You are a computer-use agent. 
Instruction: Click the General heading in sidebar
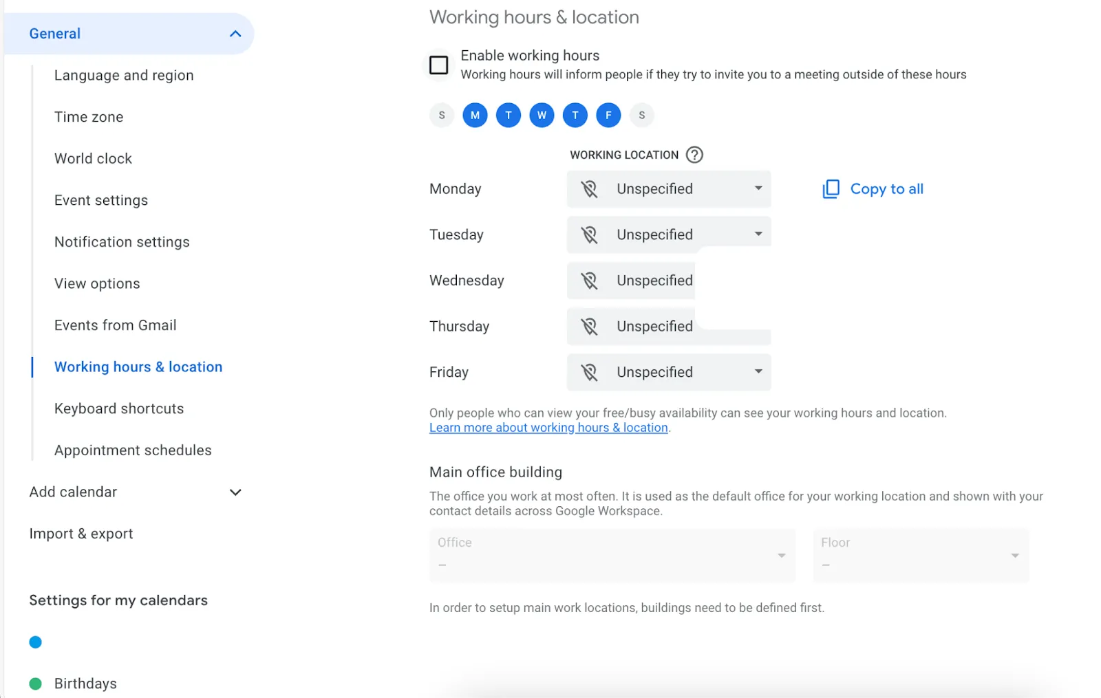(55, 34)
